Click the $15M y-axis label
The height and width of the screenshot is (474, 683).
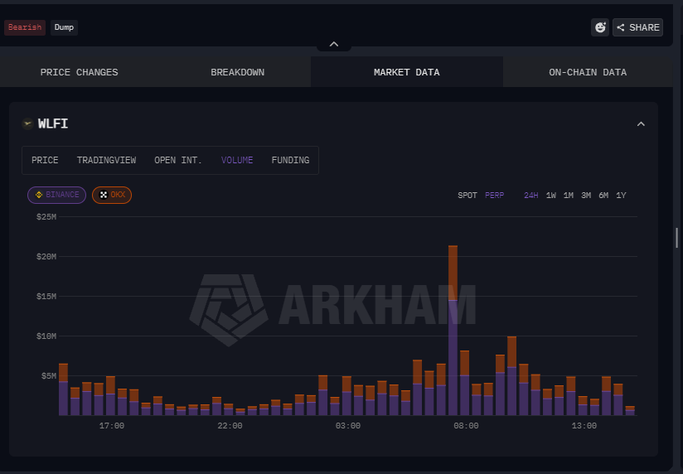click(46, 297)
